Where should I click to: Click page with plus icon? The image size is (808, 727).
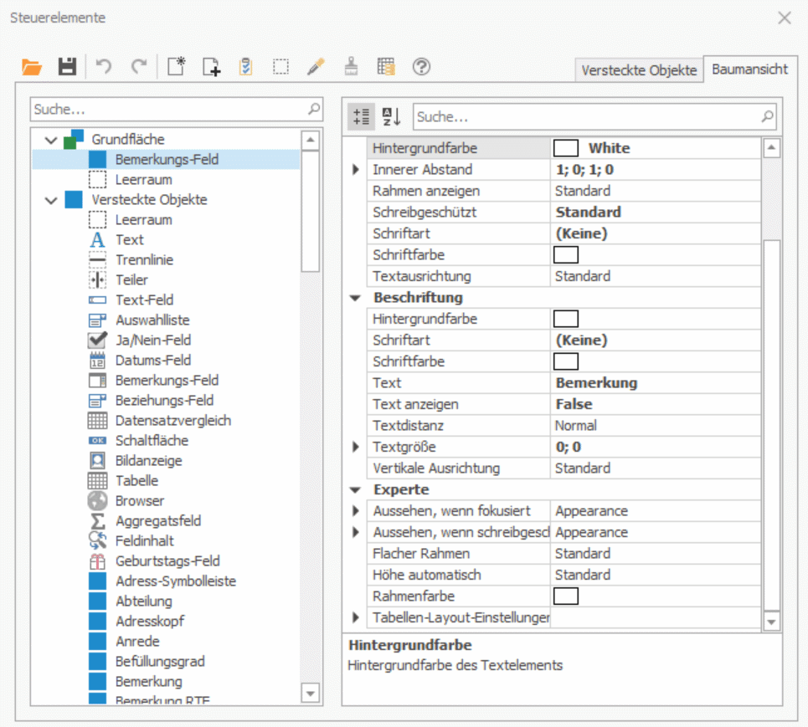coord(211,67)
